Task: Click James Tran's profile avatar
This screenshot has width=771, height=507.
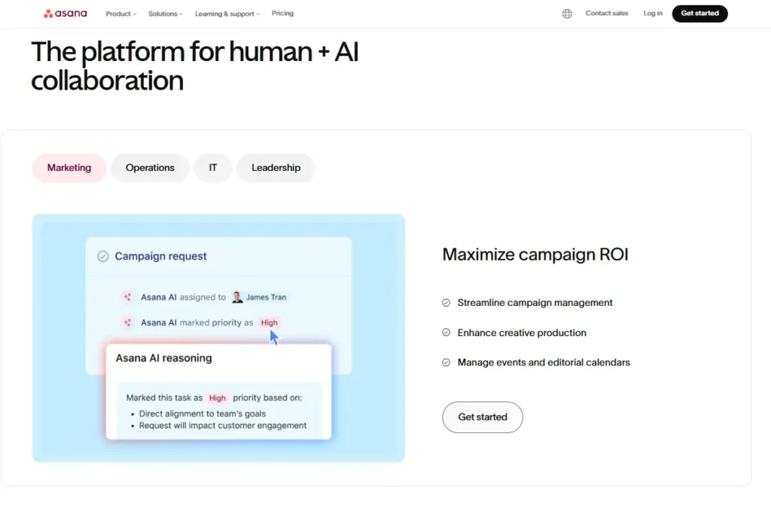Action: [236, 296]
